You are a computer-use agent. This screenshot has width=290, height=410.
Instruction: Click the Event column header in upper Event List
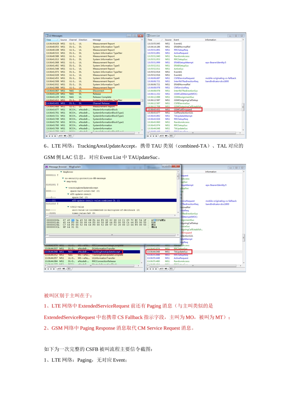(188, 40)
